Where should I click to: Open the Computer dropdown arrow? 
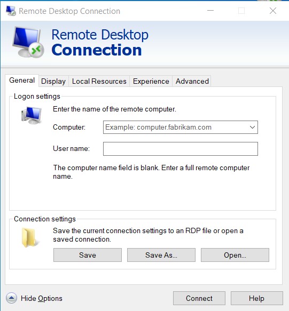tap(252, 127)
